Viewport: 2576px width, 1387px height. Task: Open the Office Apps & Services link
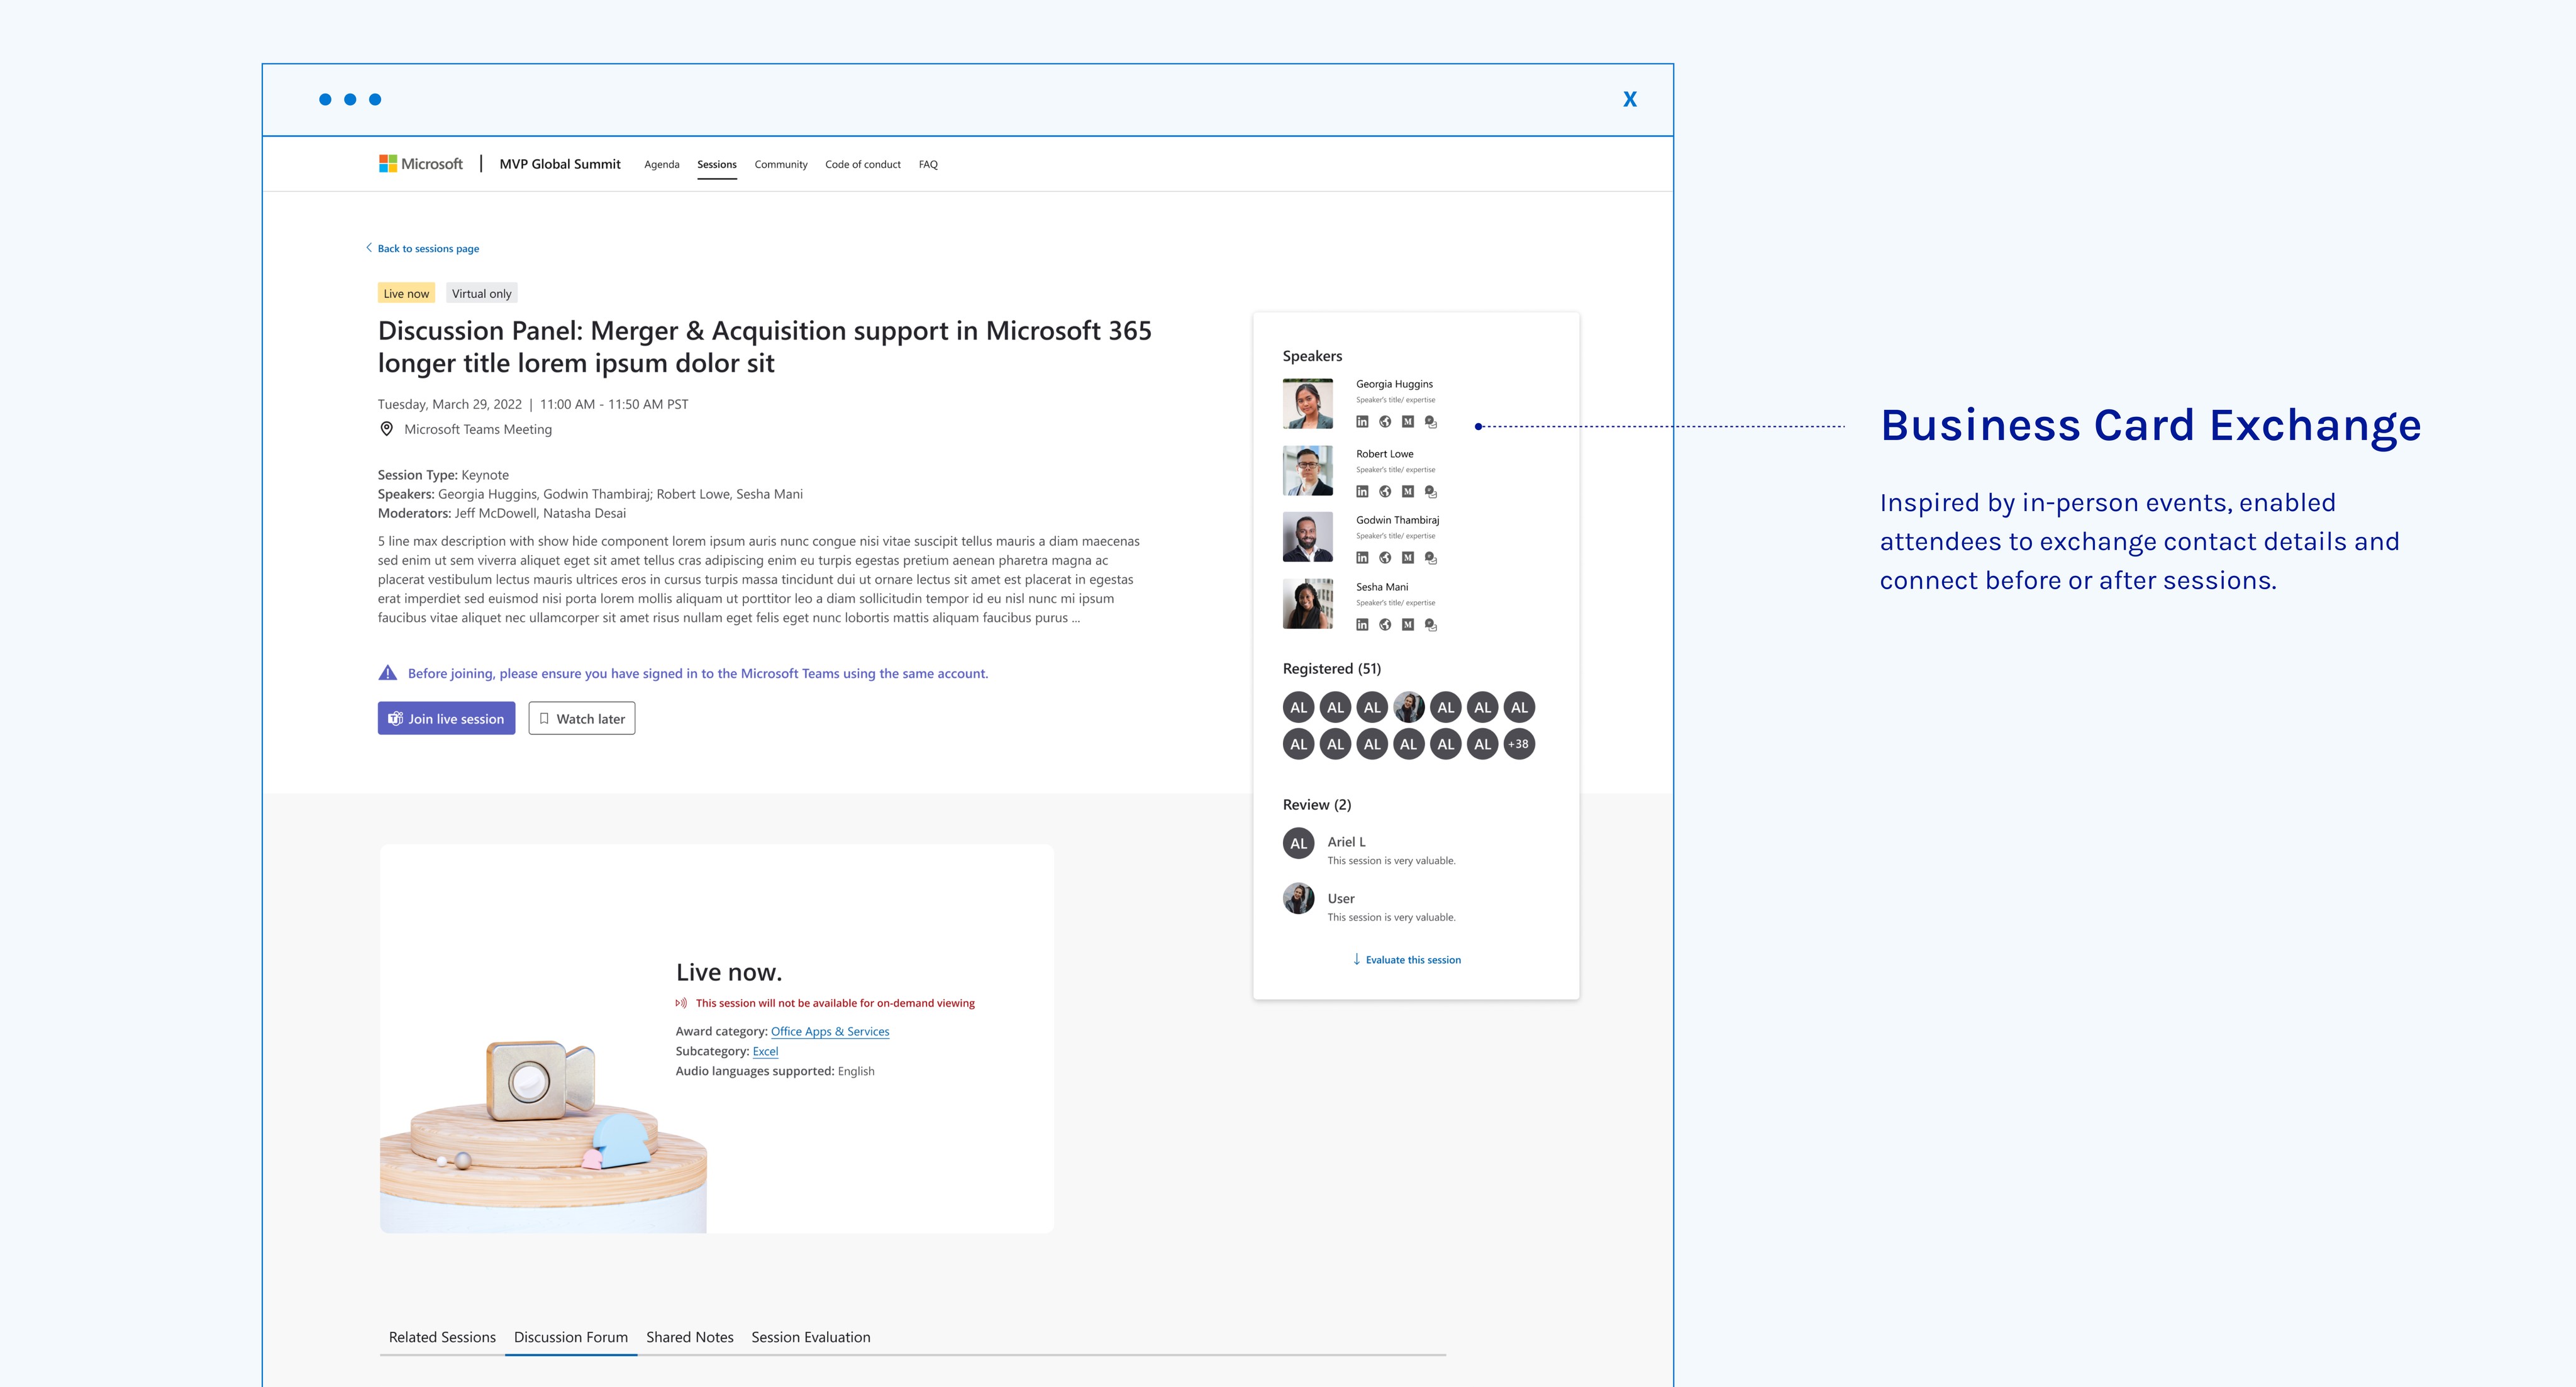pyautogui.click(x=829, y=1031)
